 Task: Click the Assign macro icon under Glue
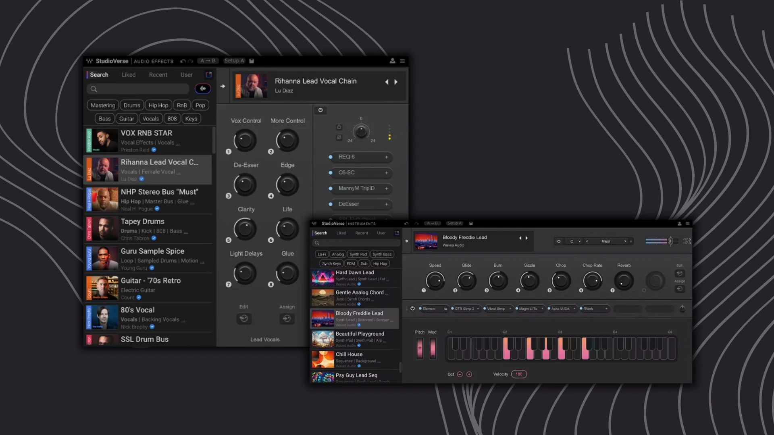[x=287, y=319]
